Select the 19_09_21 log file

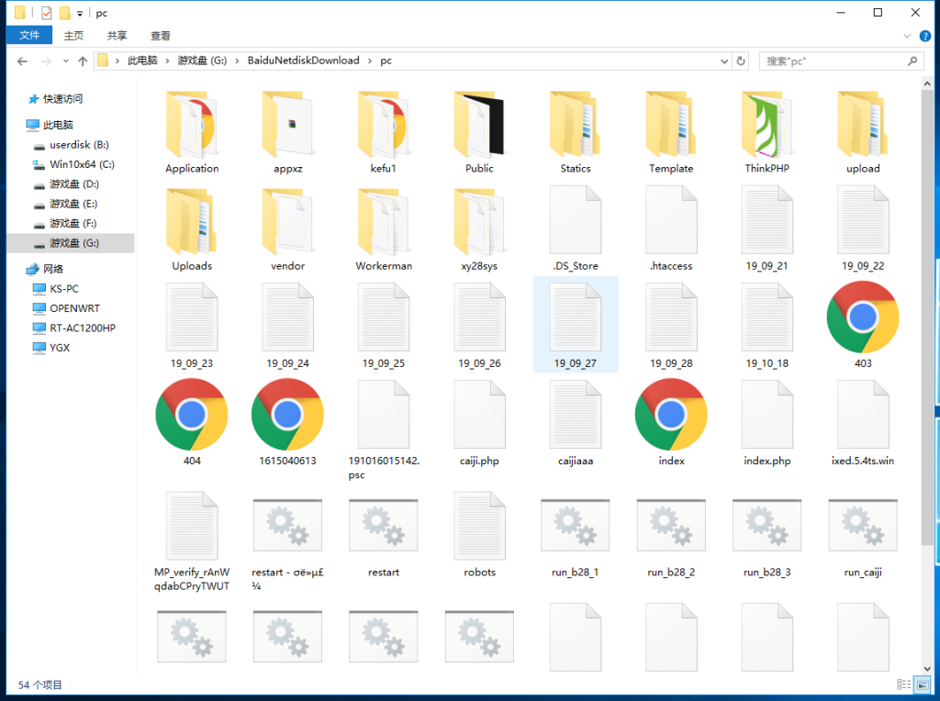coord(767,229)
